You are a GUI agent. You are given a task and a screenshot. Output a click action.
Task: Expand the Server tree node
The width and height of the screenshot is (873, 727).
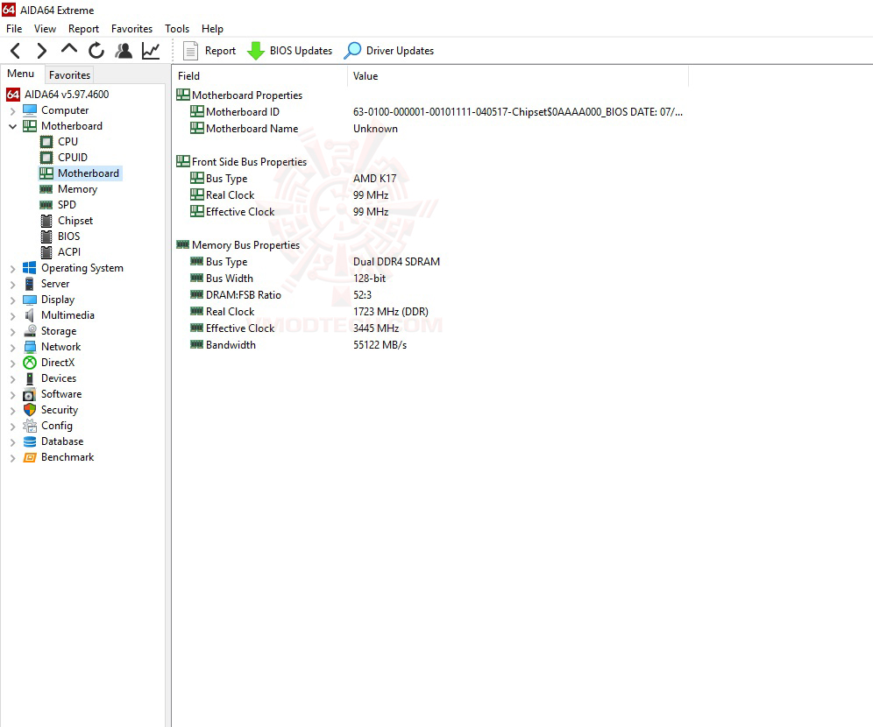click(x=13, y=285)
